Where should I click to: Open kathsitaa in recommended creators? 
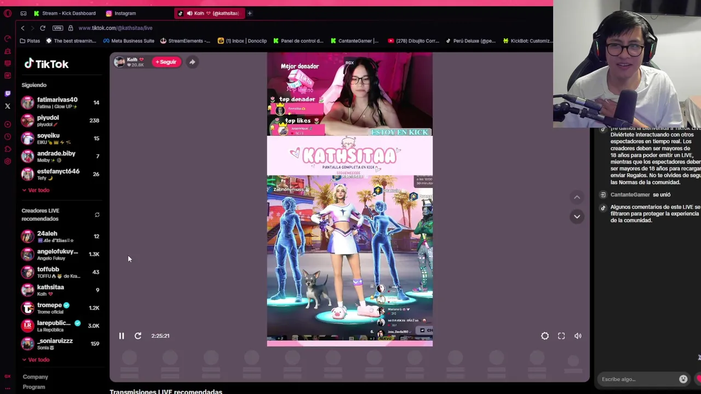point(61,290)
